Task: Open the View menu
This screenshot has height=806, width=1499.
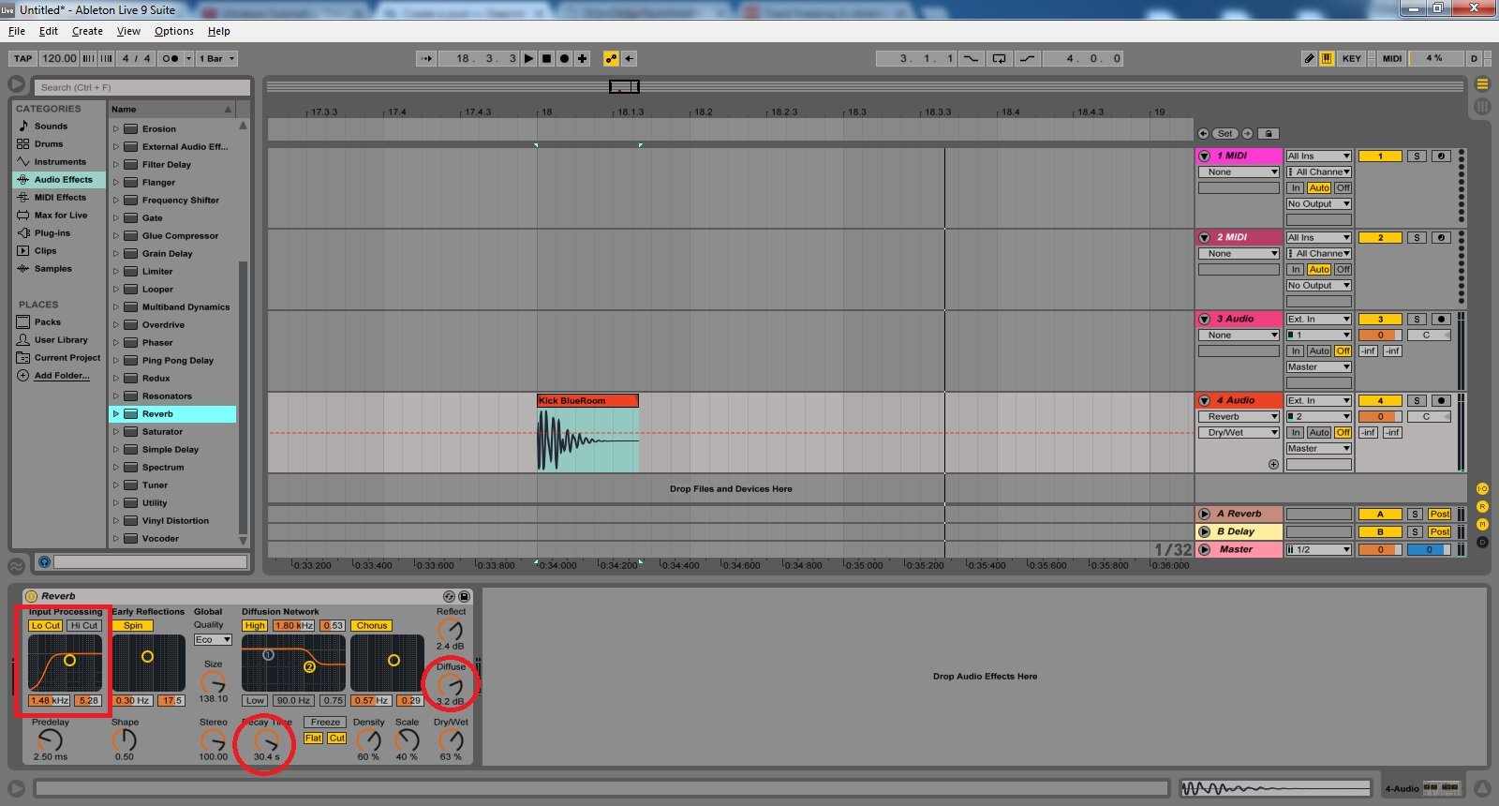Action: tap(128, 31)
